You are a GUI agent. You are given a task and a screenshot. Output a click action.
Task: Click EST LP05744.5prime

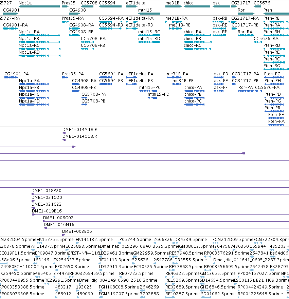[134, 240]
